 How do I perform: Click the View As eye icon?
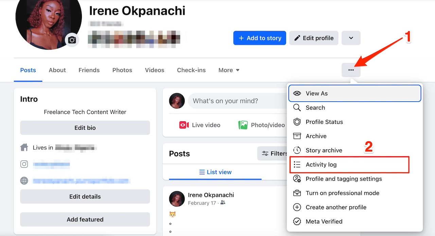pyautogui.click(x=297, y=93)
